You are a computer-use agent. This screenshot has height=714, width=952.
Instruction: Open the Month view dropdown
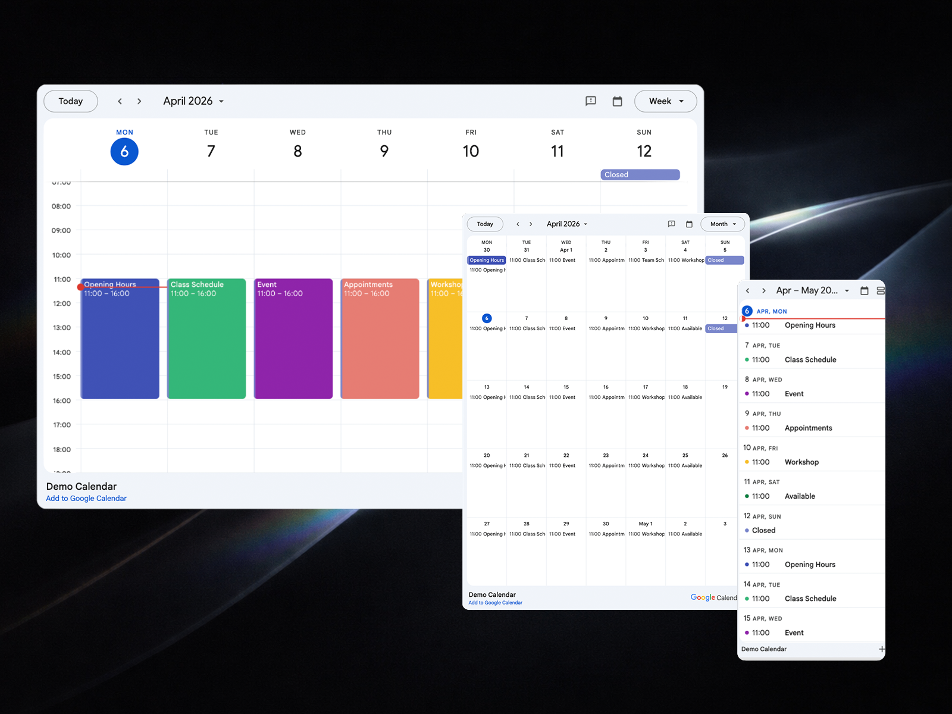click(x=722, y=224)
